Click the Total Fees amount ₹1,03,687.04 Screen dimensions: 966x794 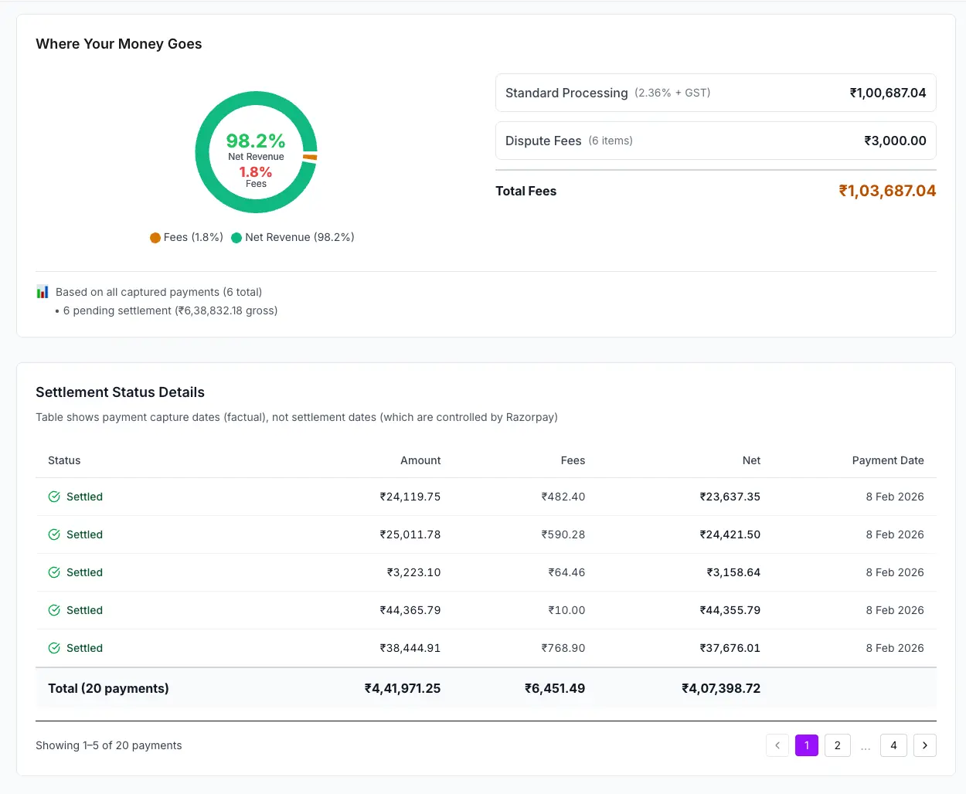(887, 191)
